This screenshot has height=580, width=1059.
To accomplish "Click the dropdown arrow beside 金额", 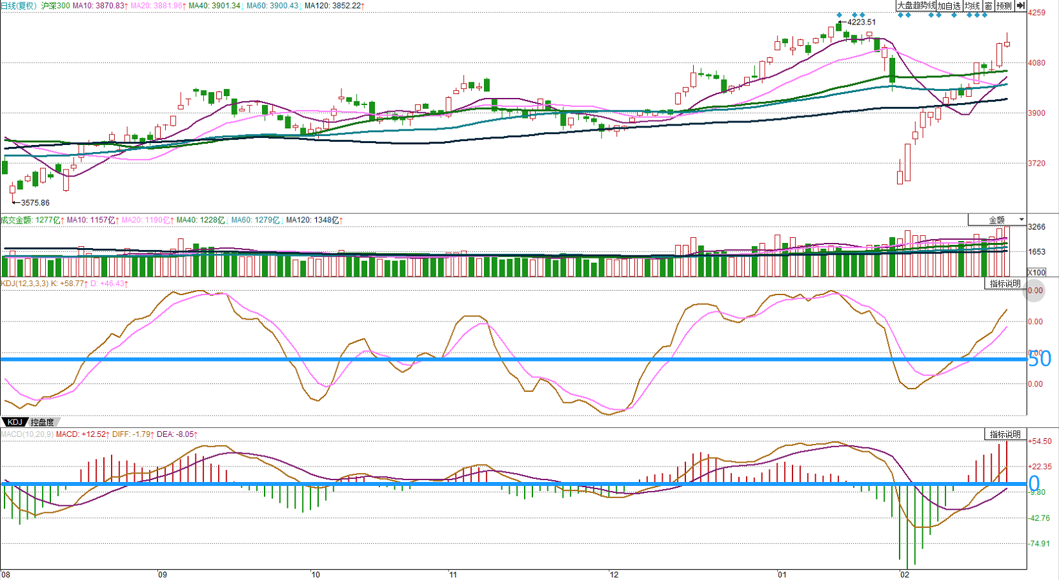I will 1021,220.
